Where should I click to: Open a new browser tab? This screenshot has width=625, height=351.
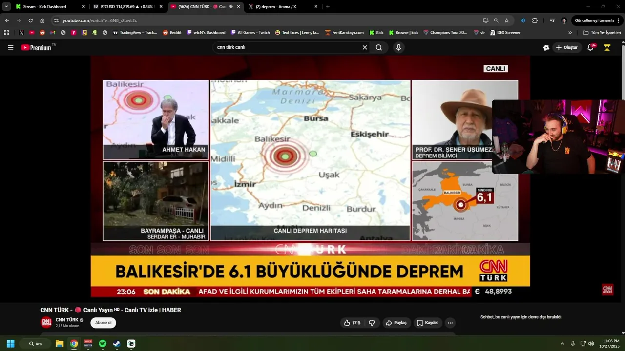pyautogui.click(x=328, y=7)
